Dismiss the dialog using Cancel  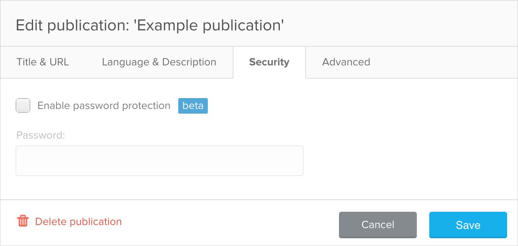point(377,225)
